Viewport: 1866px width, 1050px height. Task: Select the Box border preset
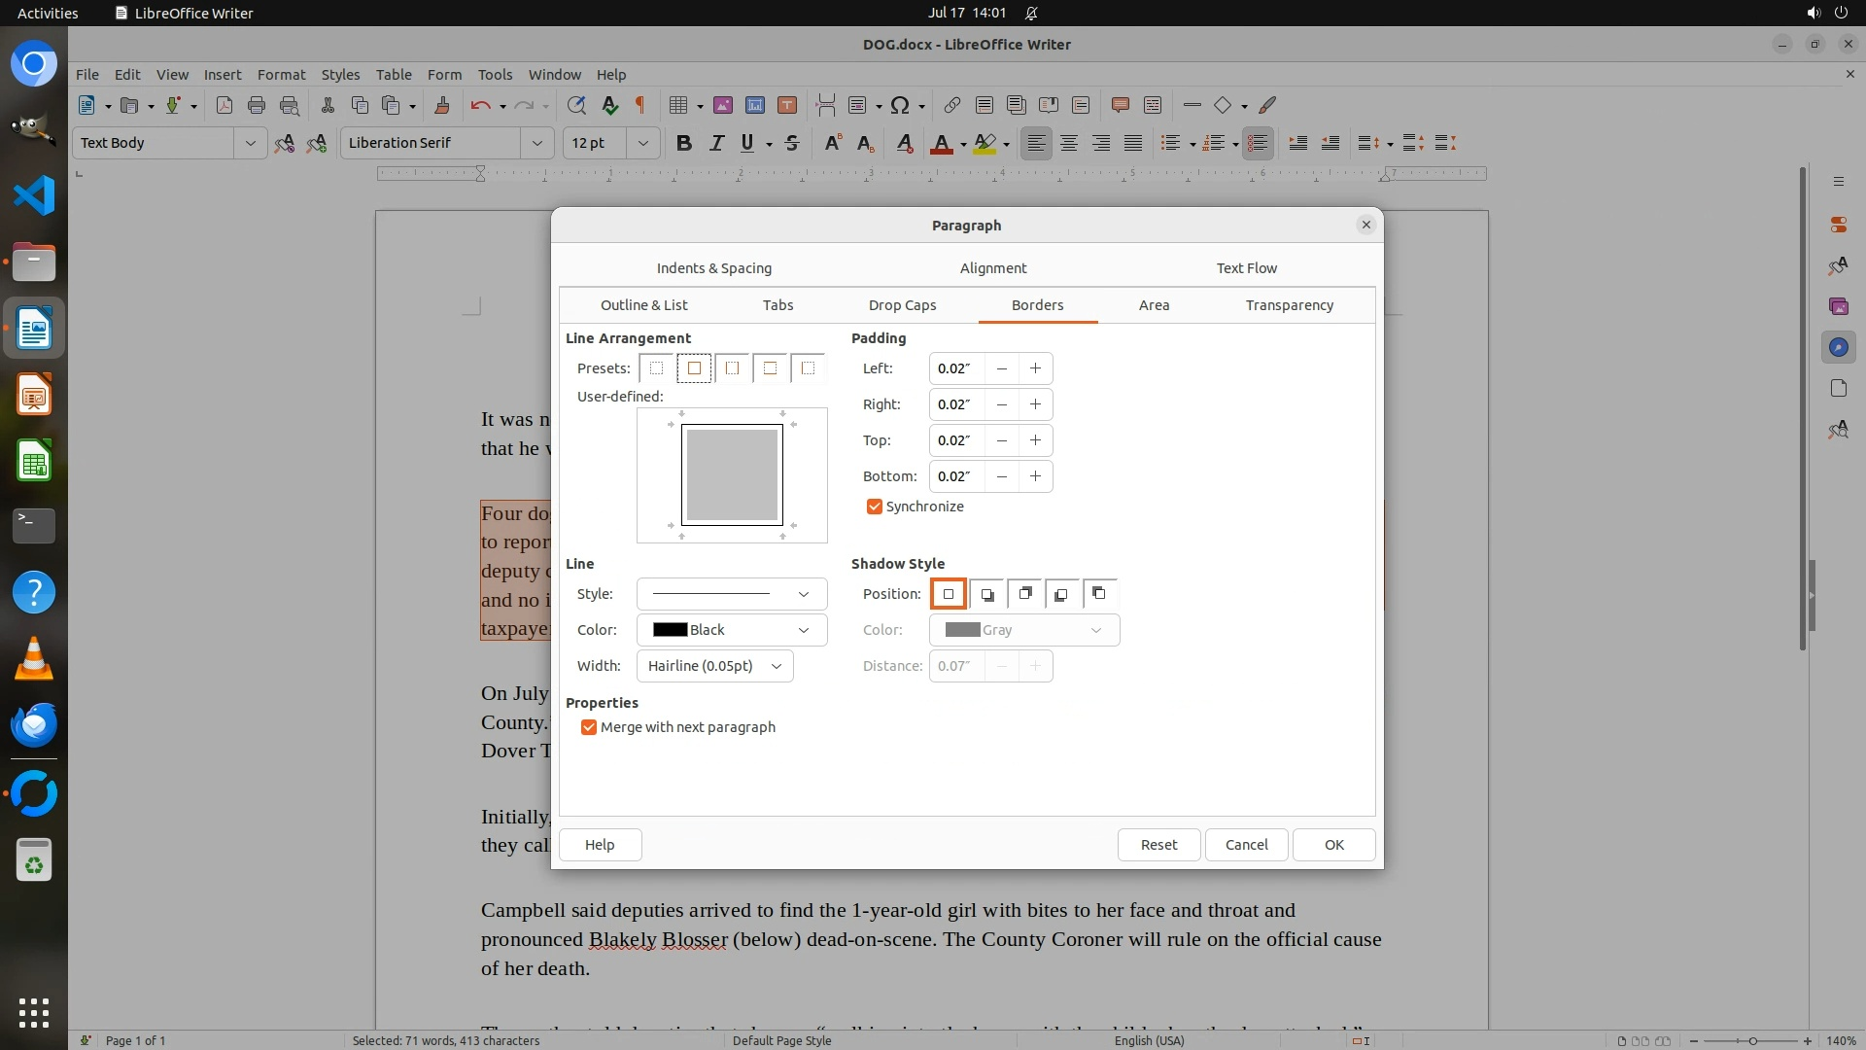click(x=694, y=368)
